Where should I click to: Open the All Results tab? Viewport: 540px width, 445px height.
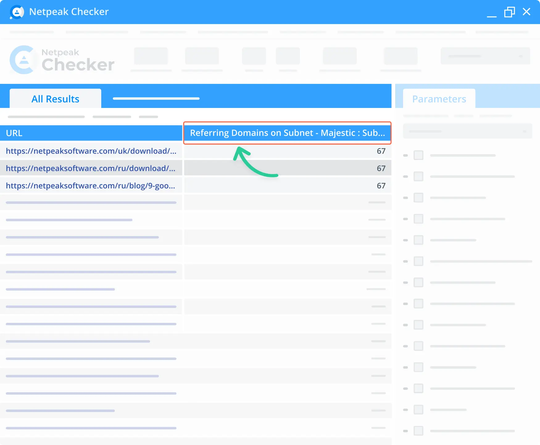click(x=55, y=99)
